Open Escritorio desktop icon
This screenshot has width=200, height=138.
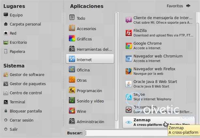tap(6, 42)
